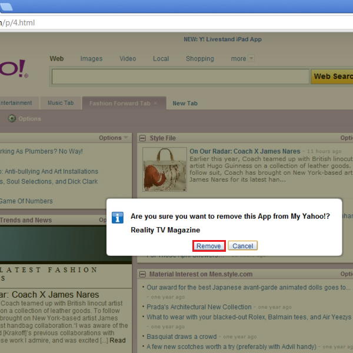Click Cancel in the removal dialog
The image size is (353, 353).
tap(242, 246)
